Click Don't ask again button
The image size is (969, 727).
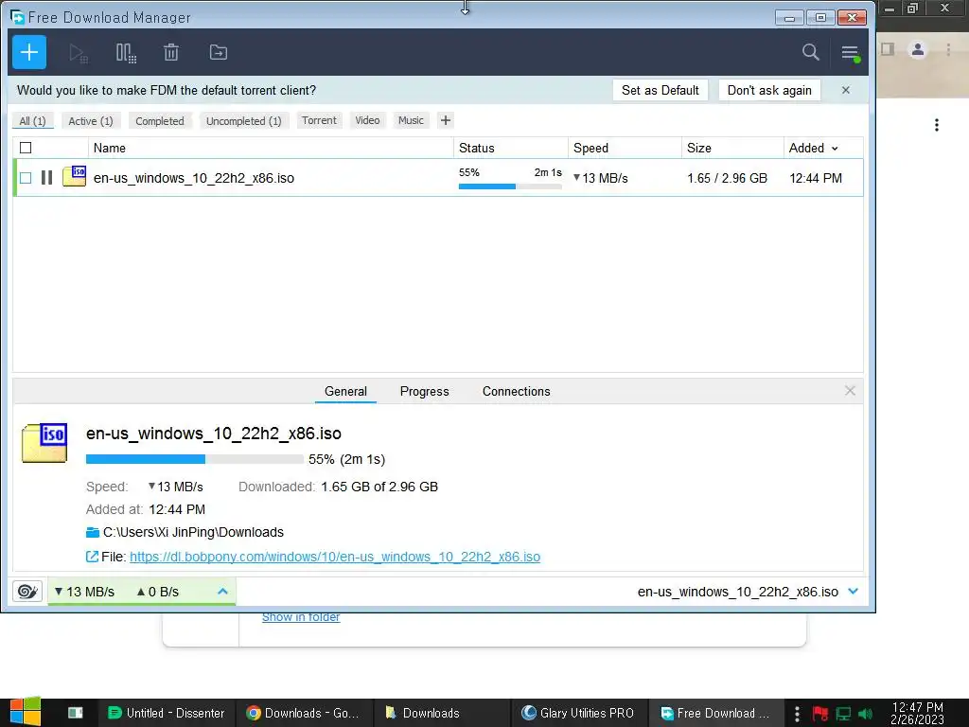click(769, 90)
